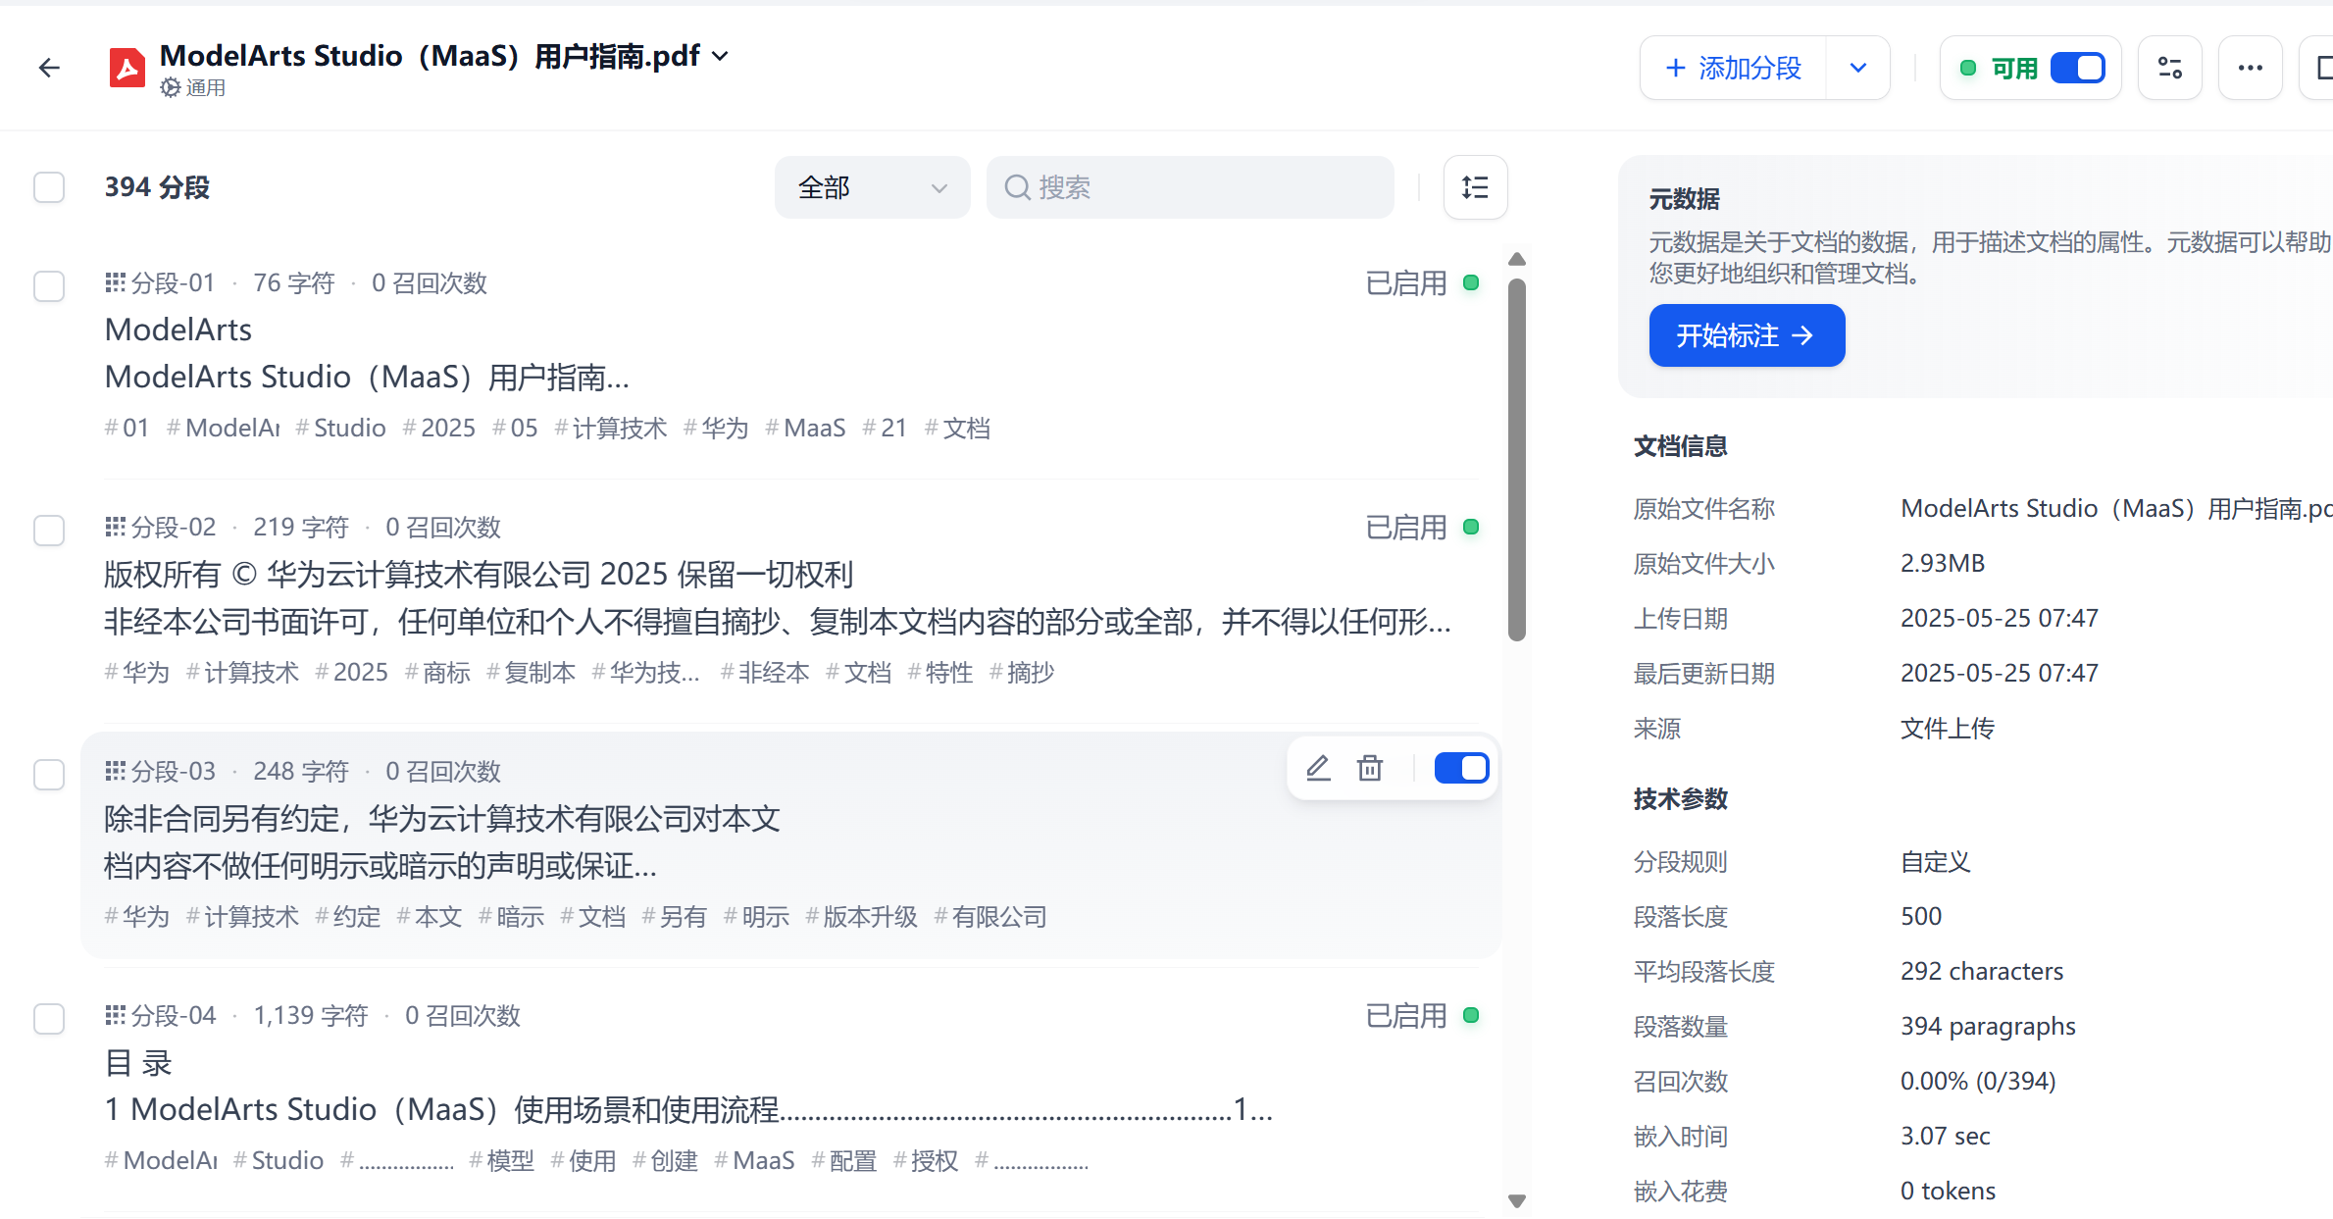The height and width of the screenshot is (1219, 2333).
Task: Click green status dot of 分段-01
Action: (1471, 282)
